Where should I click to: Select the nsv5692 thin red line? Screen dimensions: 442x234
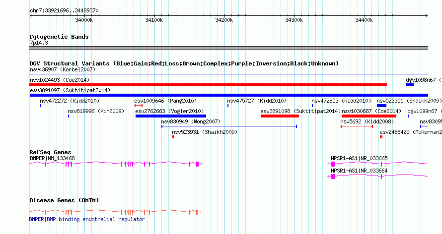pyautogui.click(x=357, y=126)
